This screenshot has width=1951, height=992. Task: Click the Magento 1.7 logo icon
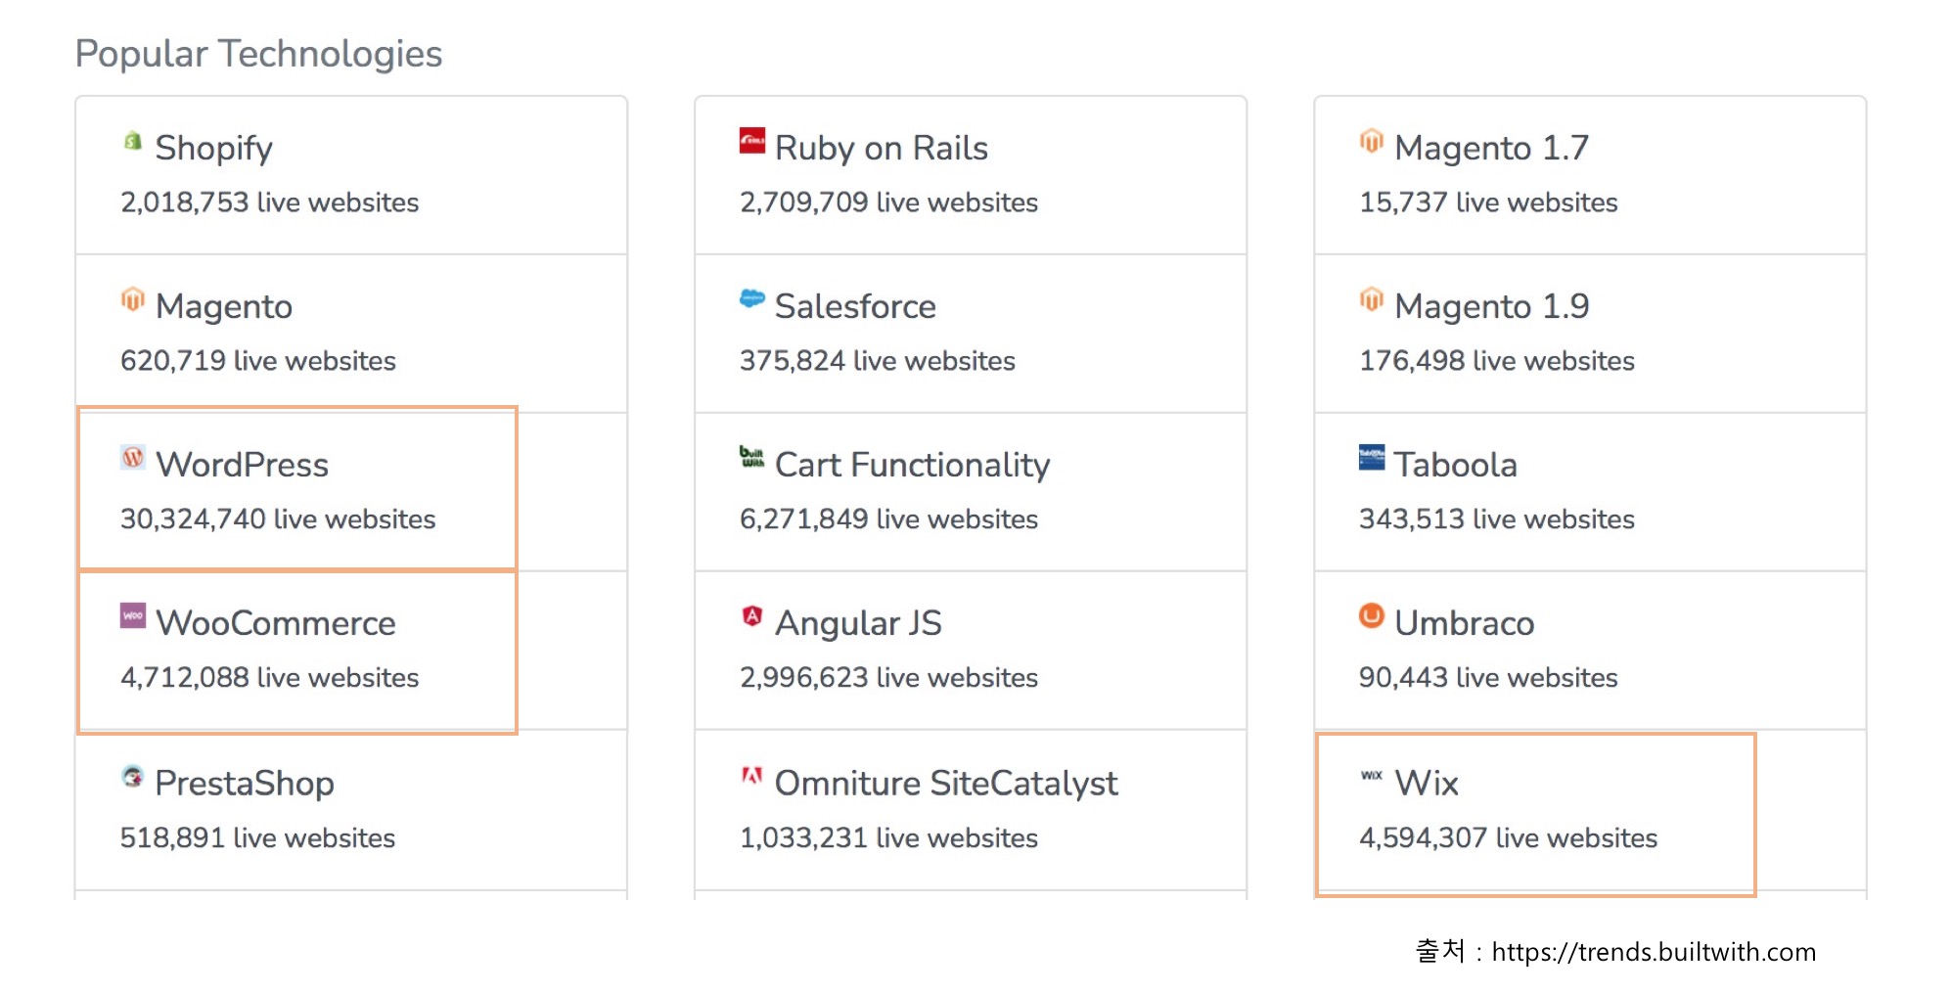(1371, 141)
